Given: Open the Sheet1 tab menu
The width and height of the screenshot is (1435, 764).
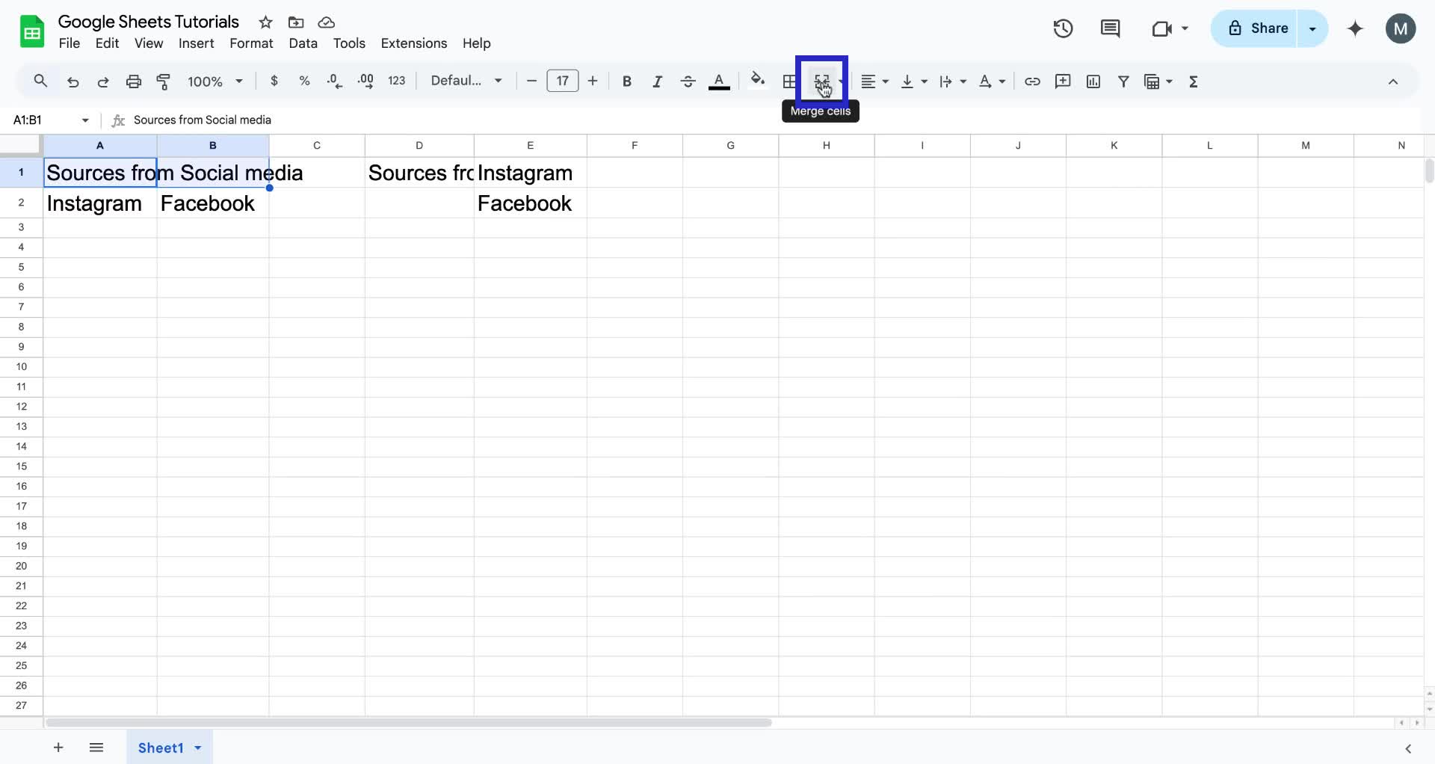Looking at the screenshot, I should pos(197,748).
